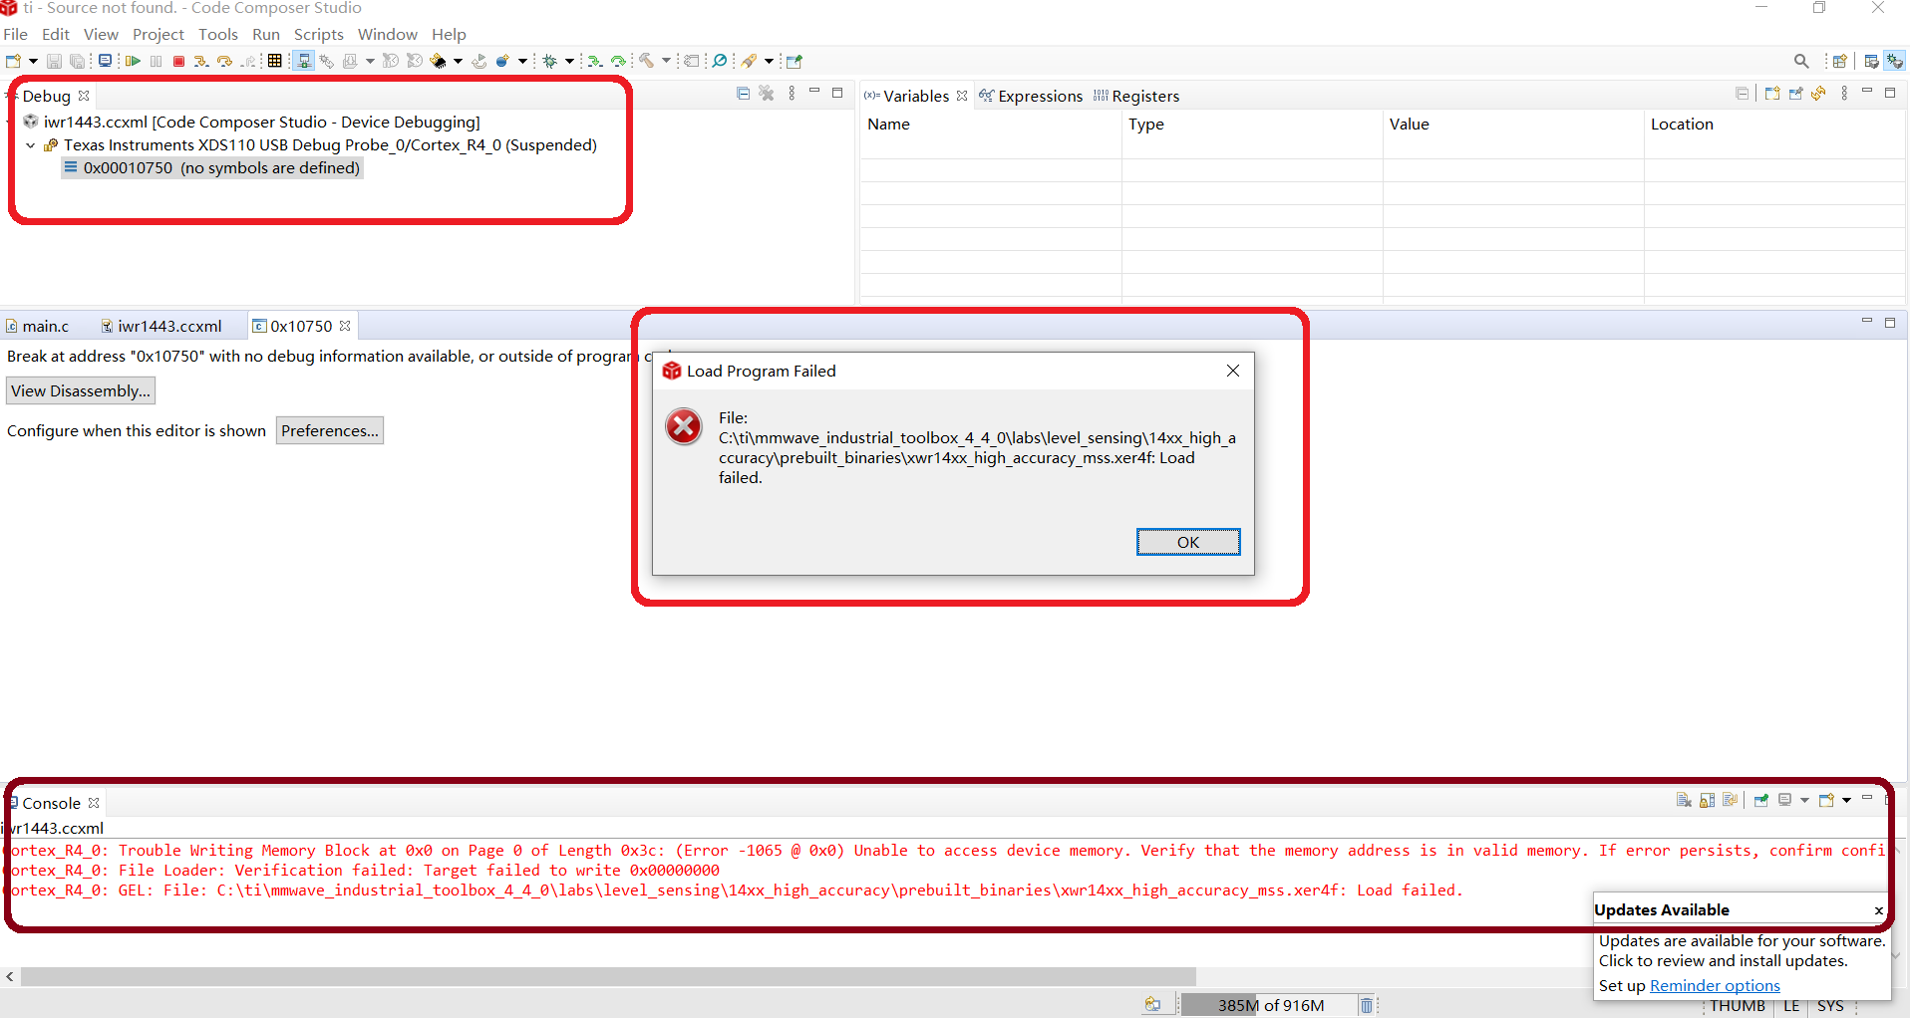
Task: Click Collapse All icon in Debug view
Action: coord(743,93)
